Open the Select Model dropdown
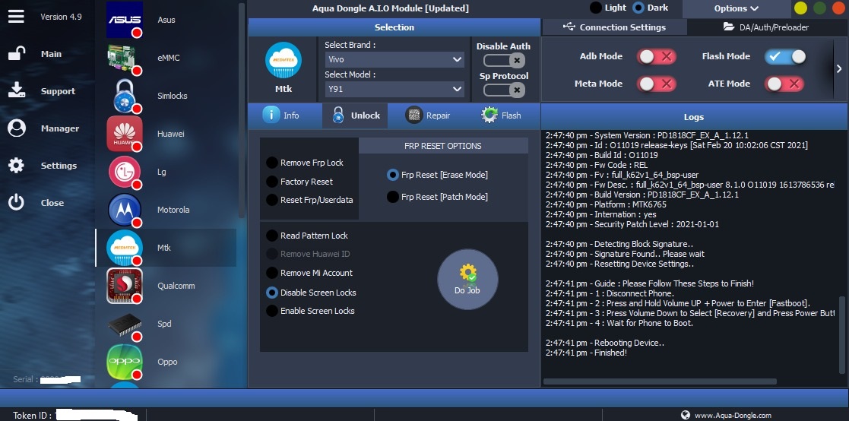Image resolution: width=849 pixels, height=421 pixels. pyautogui.click(x=394, y=89)
